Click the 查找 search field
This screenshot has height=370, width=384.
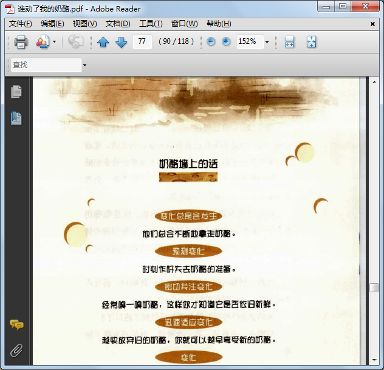coord(46,65)
